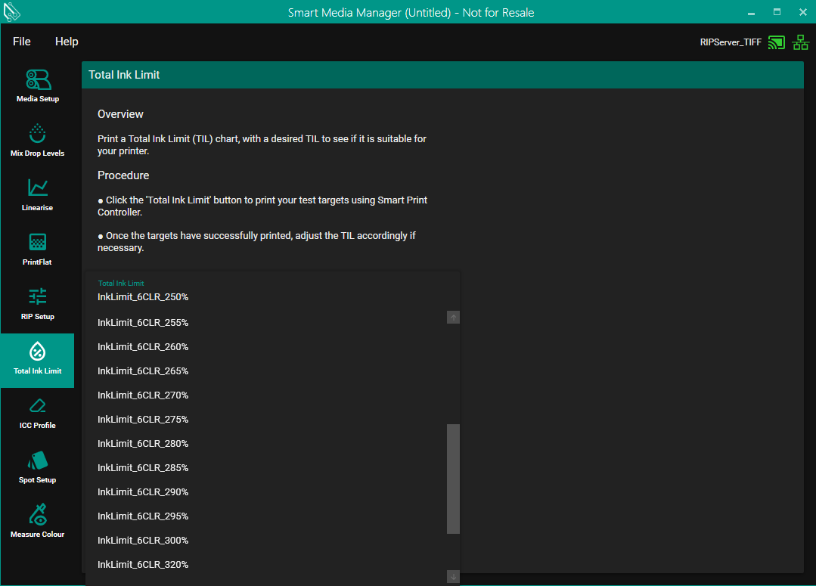Image resolution: width=816 pixels, height=586 pixels.
Task: Click the dropdown list scroll down arrow
Action: pyautogui.click(x=454, y=577)
